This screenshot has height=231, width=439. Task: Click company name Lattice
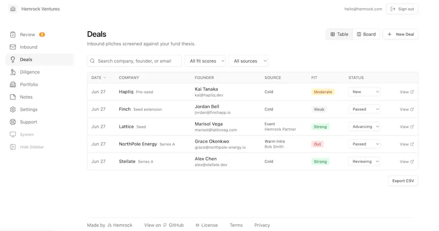(126, 127)
